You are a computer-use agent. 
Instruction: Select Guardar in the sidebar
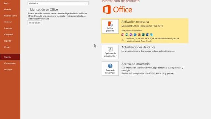point(8,10)
